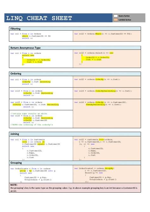Image resolution: width=150 pixels, height=212 pixels.
Task: Click the highlighted "select new" in the anonymous type query
Action: 28,55
